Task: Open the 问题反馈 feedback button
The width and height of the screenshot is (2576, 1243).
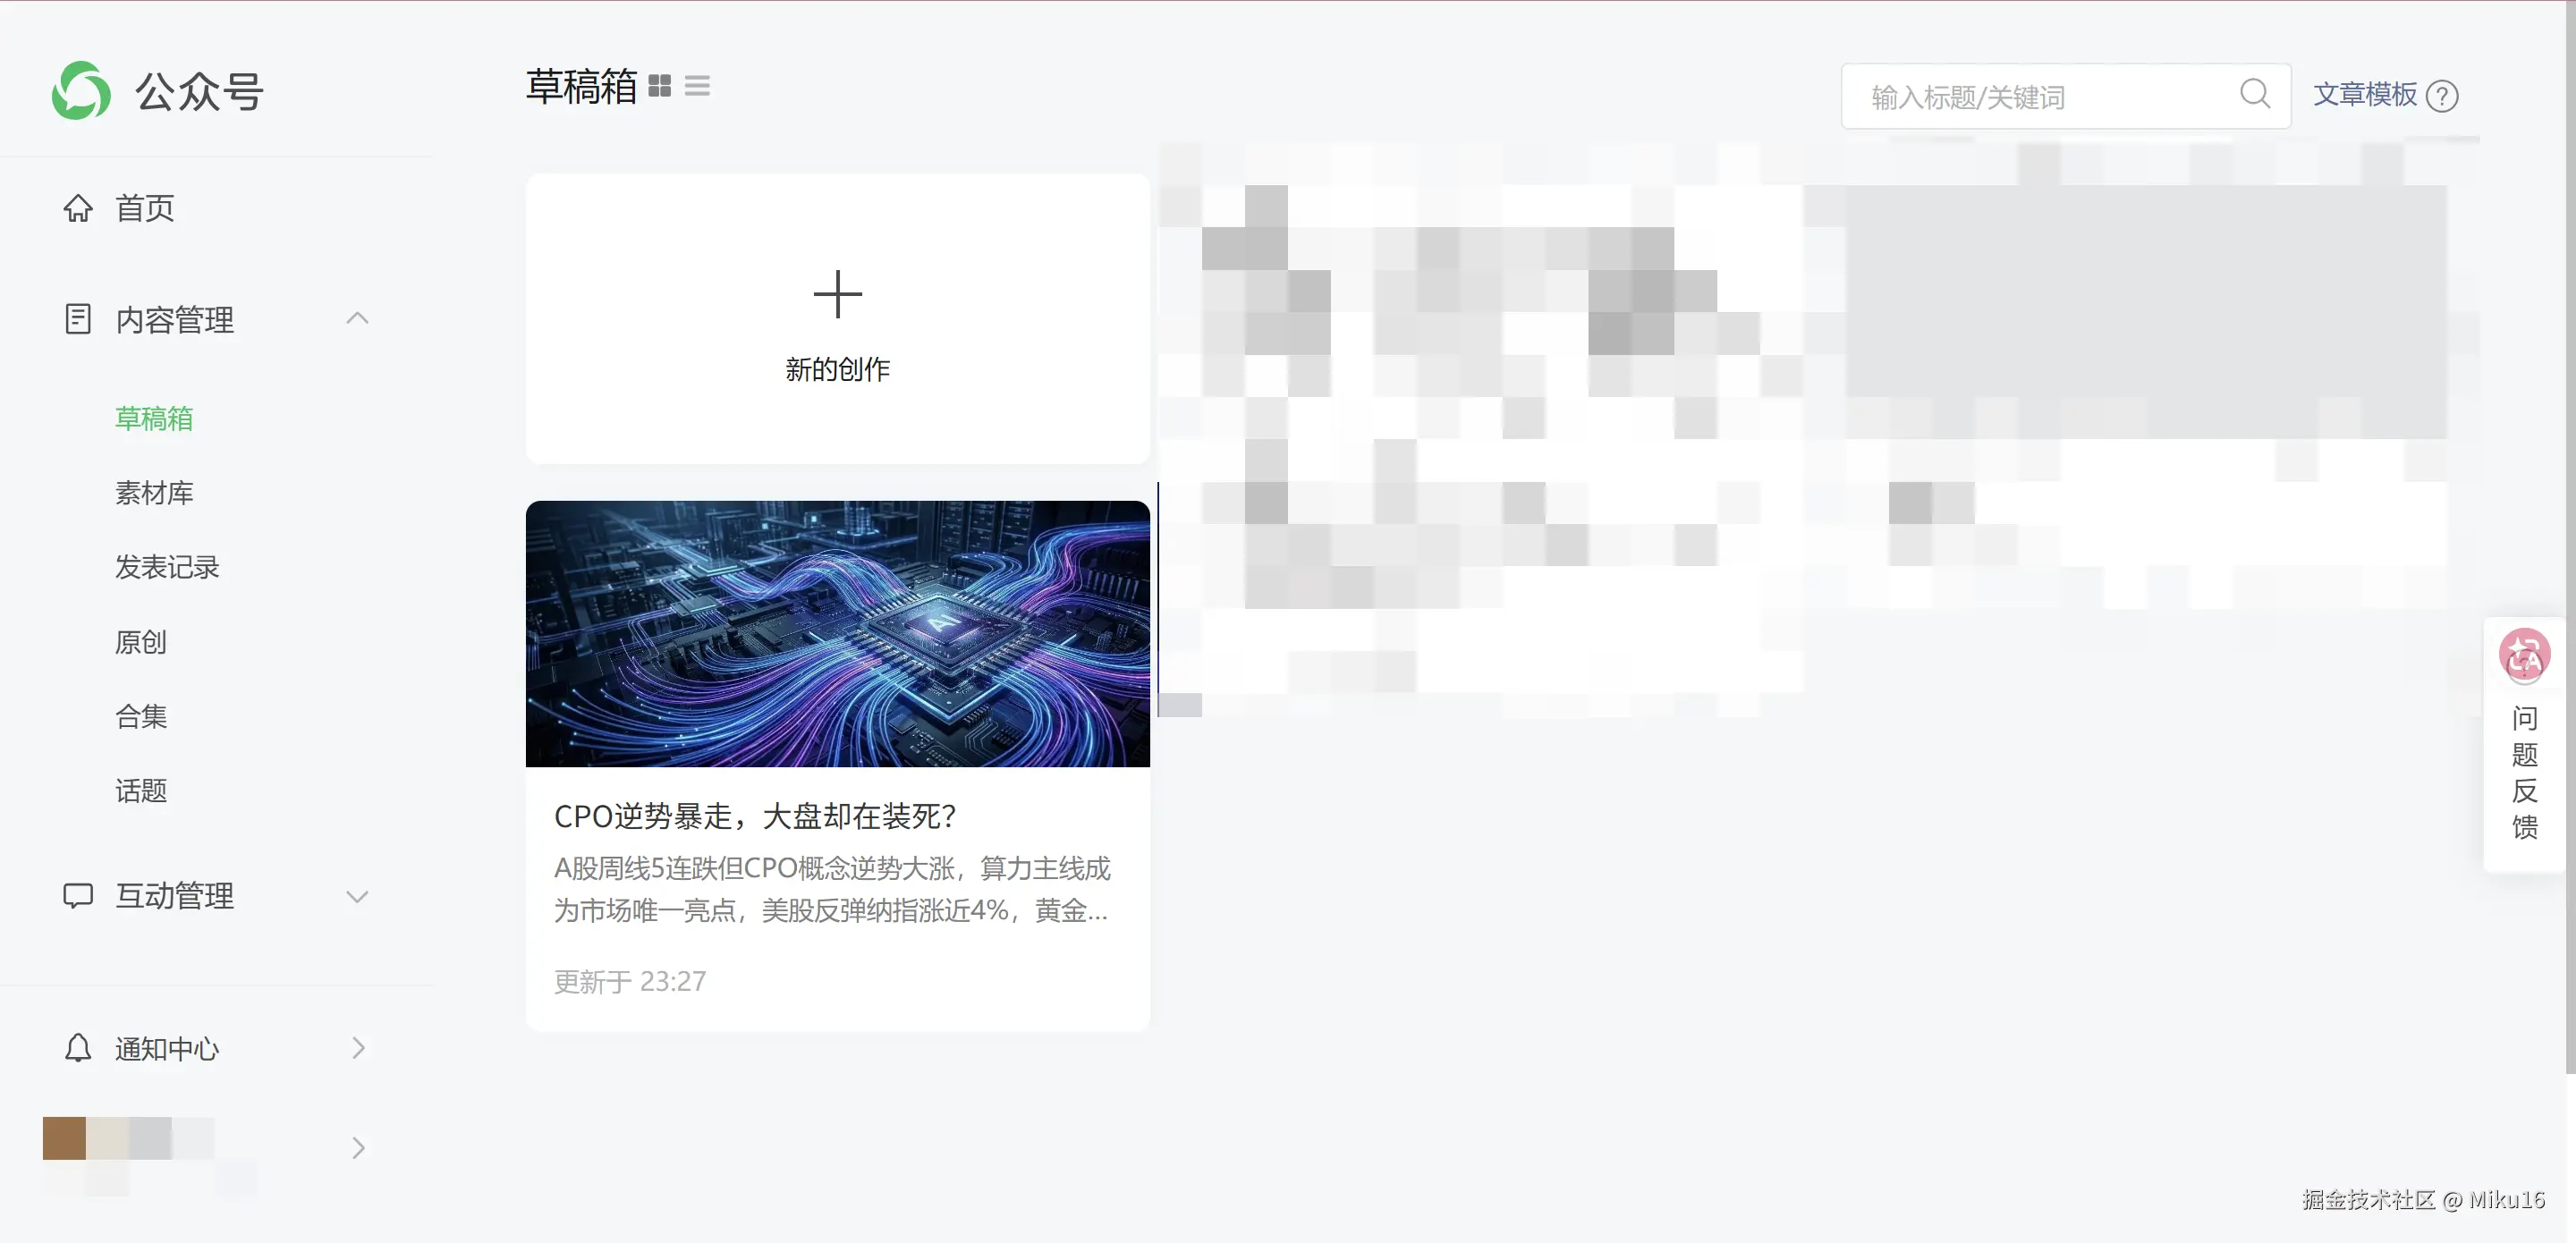Action: [2523, 771]
